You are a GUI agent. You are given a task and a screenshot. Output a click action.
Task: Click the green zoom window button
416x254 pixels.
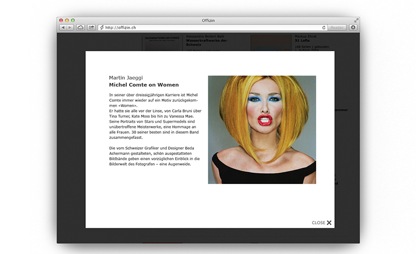pyautogui.click(x=73, y=20)
